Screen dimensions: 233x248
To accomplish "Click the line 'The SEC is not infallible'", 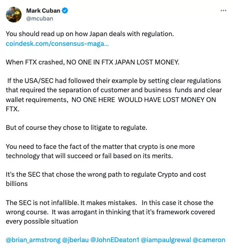I will (x=110, y=203).
